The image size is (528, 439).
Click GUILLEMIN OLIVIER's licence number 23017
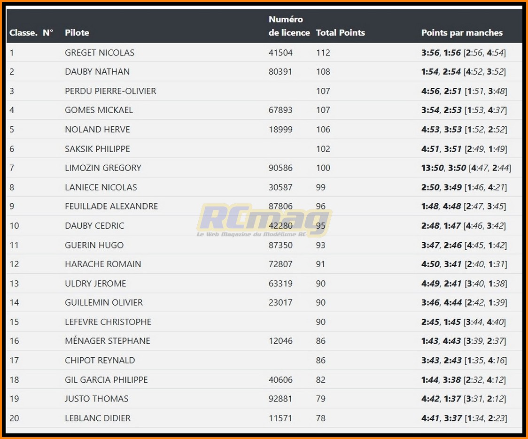point(280,303)
